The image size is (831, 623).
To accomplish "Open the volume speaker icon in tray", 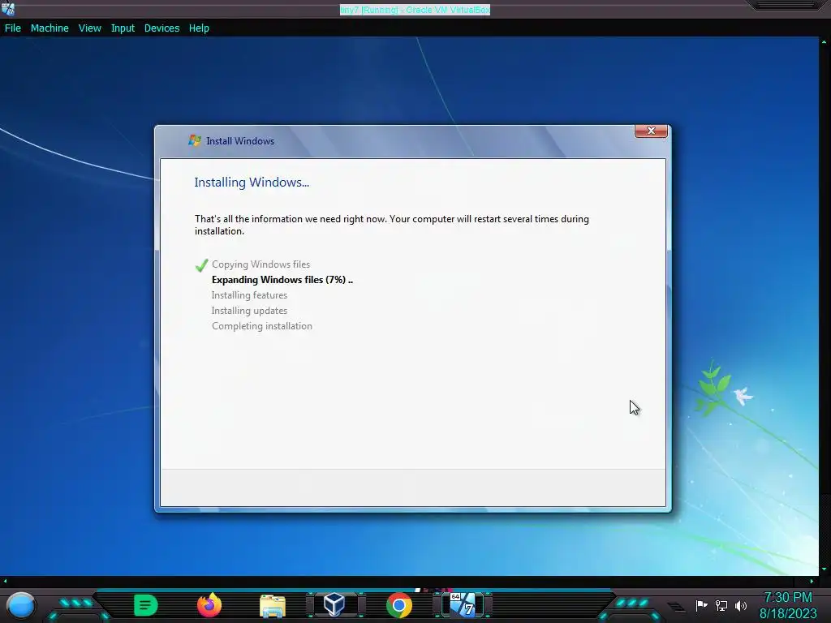I will click(741, 605).
